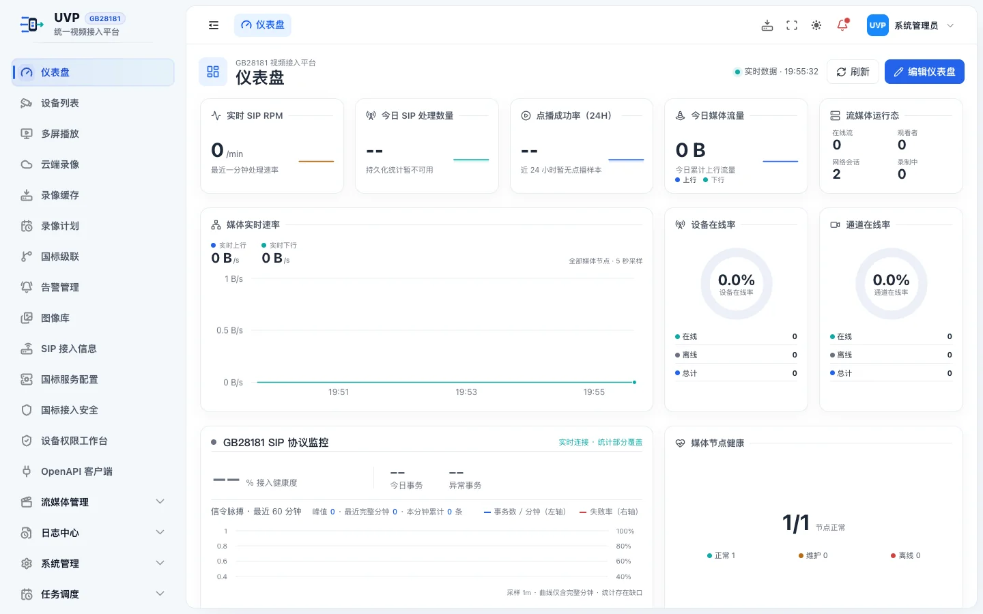
Task: Click the UVP avatar badge
Action: [x=878, y=25]
